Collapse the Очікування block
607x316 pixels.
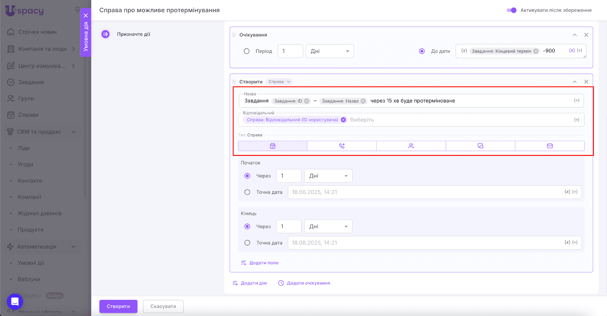(x=575, y=35)
